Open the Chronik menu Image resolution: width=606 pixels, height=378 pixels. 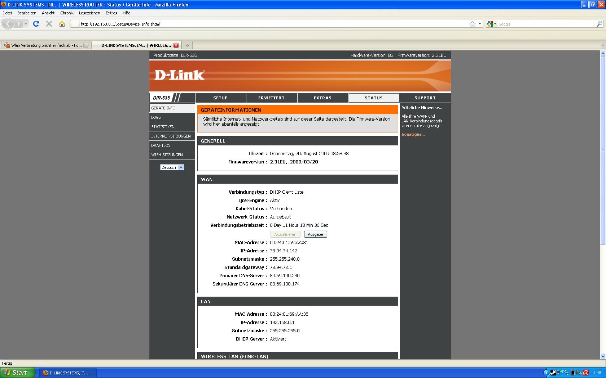coord(67,13)
